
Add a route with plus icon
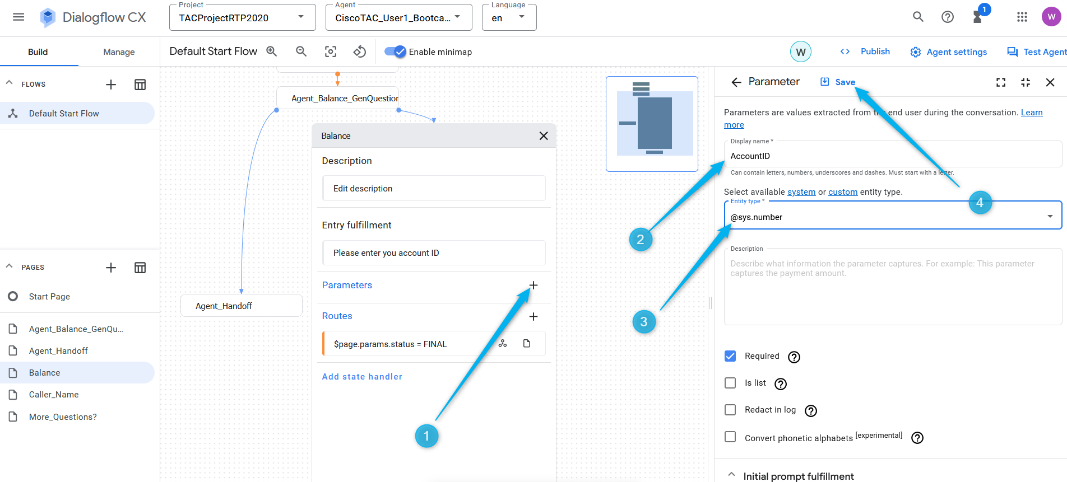pos(533,317)
